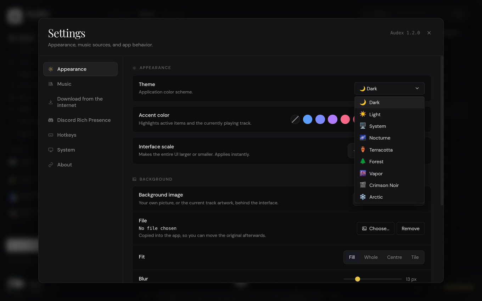Screen dimensions: 482x301
Task: Open Discord Rich Presence settings
Action: click(x=80, y=120)
